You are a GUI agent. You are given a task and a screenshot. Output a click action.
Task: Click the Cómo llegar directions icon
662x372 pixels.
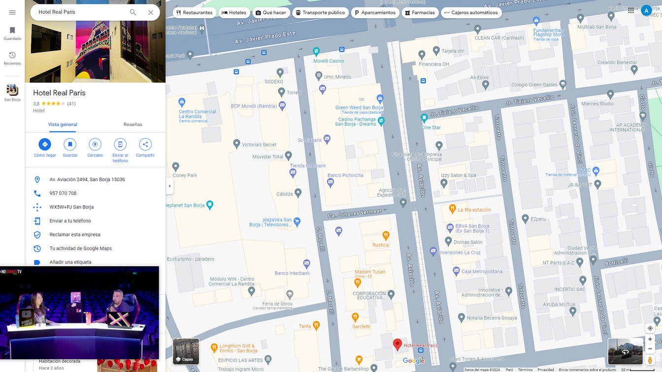point(45,144)
